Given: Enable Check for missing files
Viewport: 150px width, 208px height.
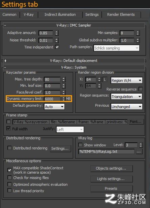Looking at the screenshot, I should pos(9,177).
